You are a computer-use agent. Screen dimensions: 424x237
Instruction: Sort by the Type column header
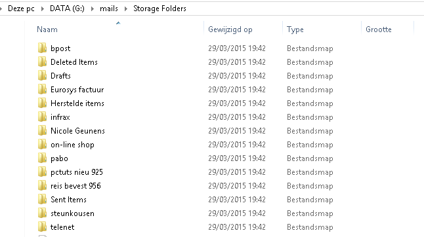pos(295,29)
